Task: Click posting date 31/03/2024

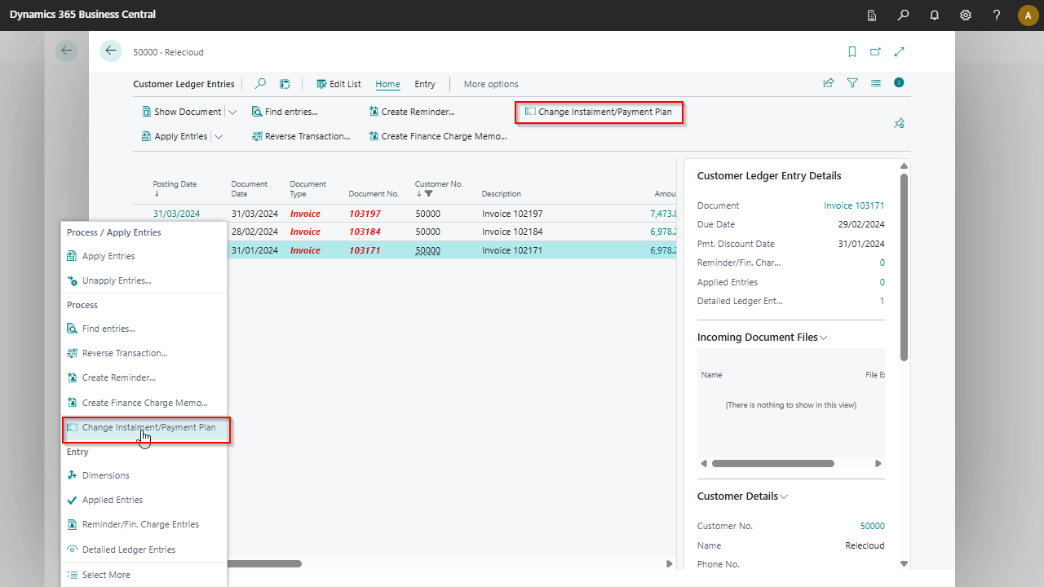Action: point(176,214)
